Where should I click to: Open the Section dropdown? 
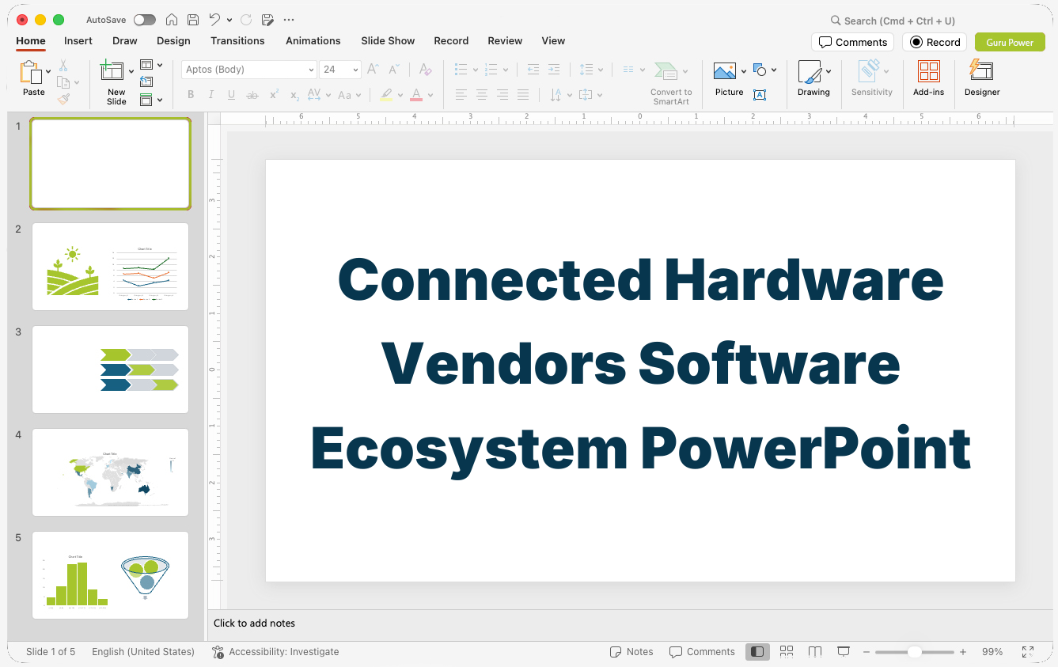150,100
